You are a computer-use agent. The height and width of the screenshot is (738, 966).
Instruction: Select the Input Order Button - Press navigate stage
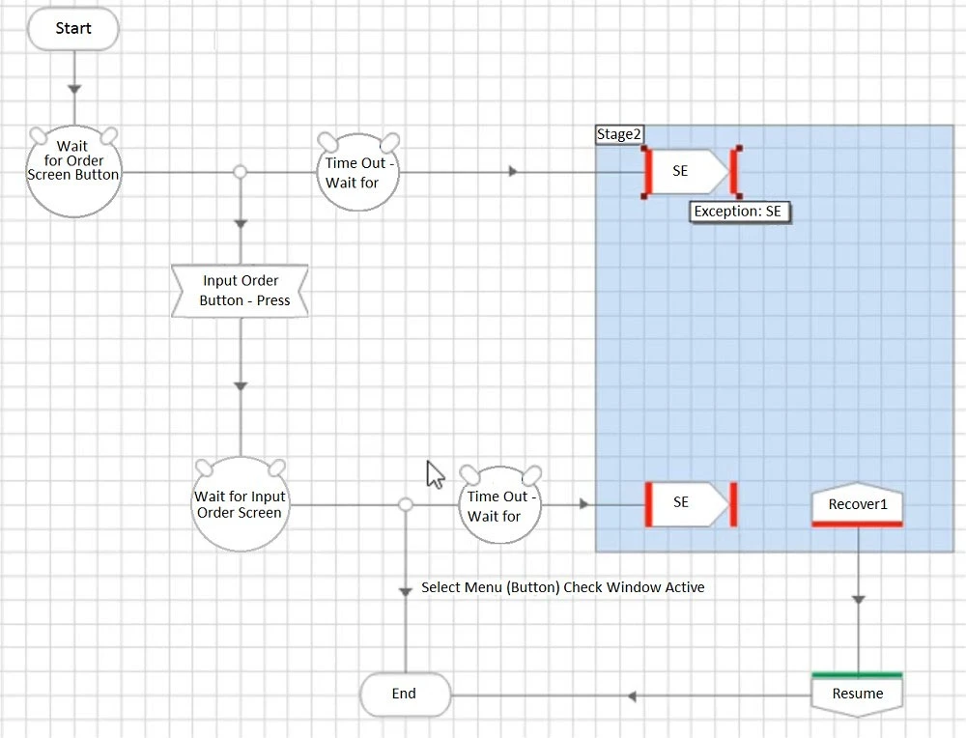[241, 291]
